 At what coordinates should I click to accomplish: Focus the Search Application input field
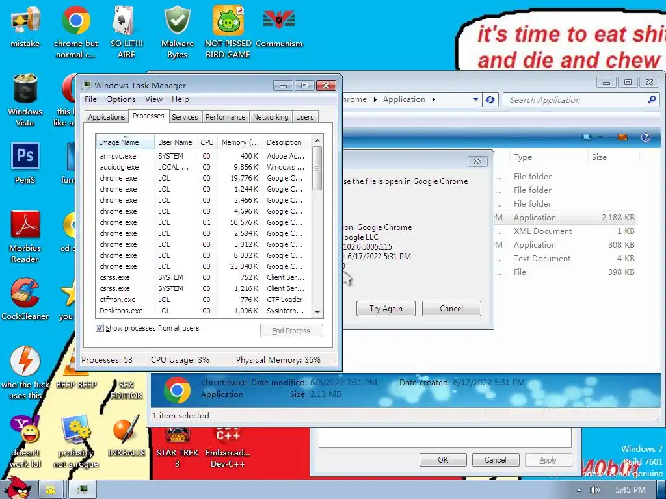point(576,99)
